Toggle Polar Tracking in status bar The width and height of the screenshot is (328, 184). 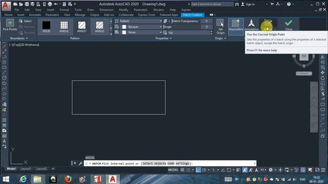tap(204, 170)
